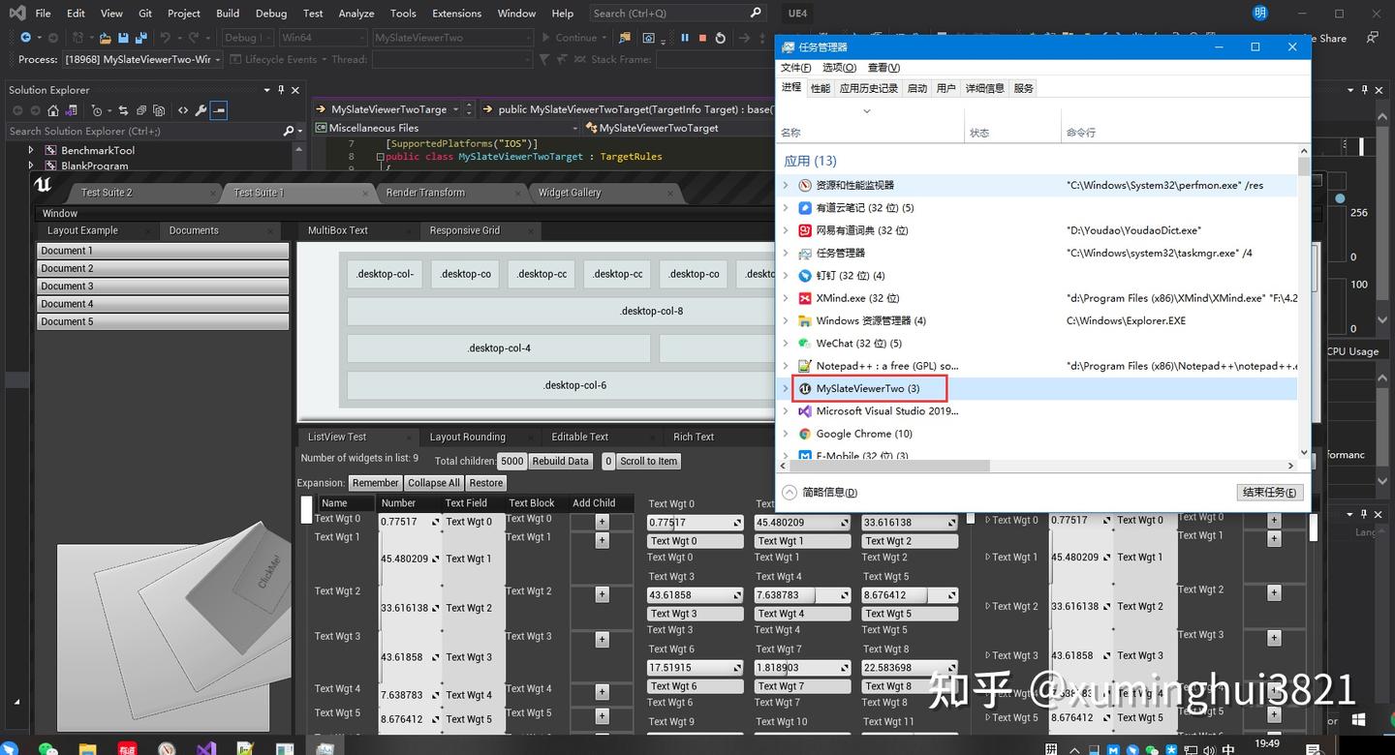The image size is (1395, 755).
Task: Click the Show All Files icon in Solution Explorer
Action: 160,110
